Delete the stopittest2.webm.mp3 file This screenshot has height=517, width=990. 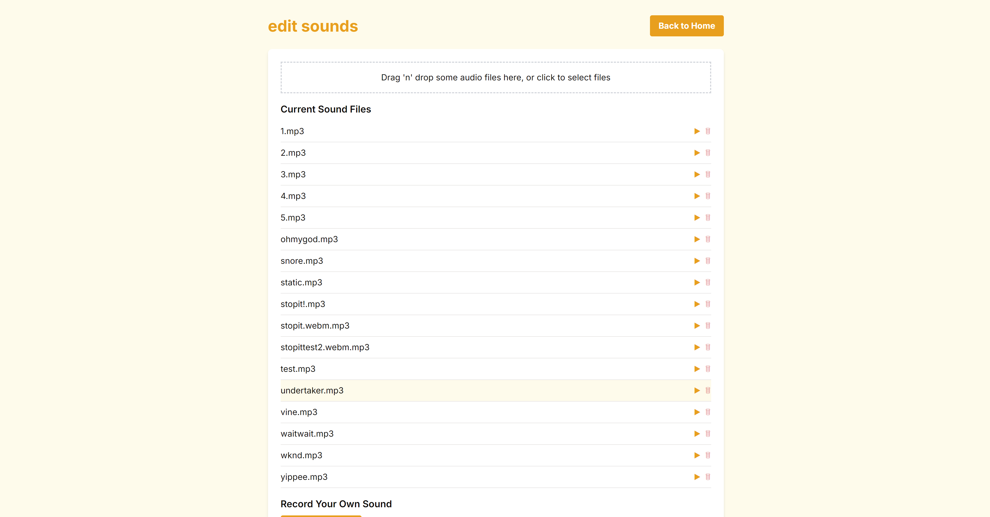(707, 347)
